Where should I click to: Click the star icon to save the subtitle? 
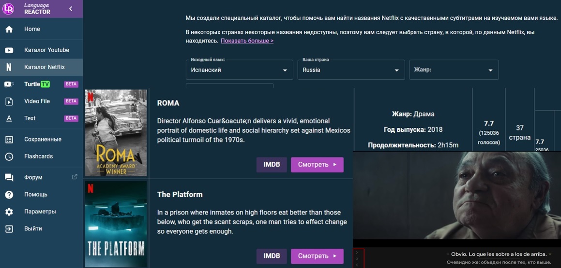point(550,254)
